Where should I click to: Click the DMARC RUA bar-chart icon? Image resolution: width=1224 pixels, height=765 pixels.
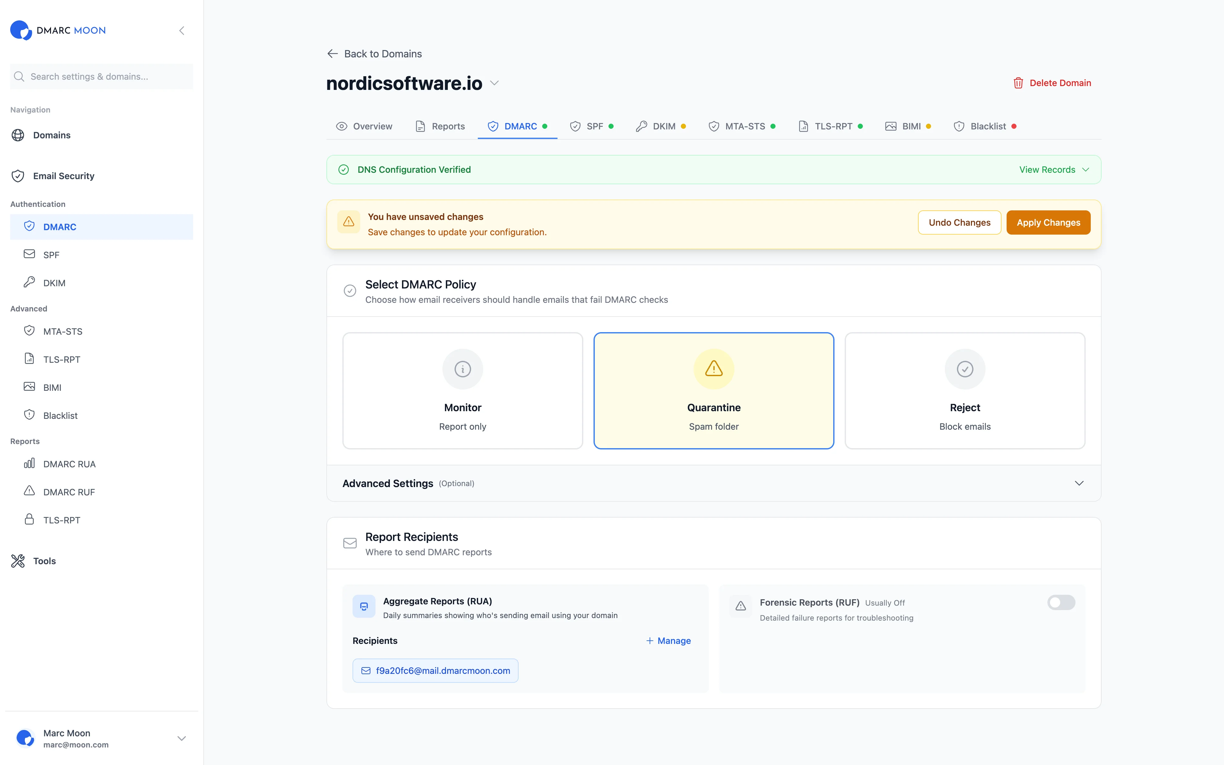coord(29,463)
